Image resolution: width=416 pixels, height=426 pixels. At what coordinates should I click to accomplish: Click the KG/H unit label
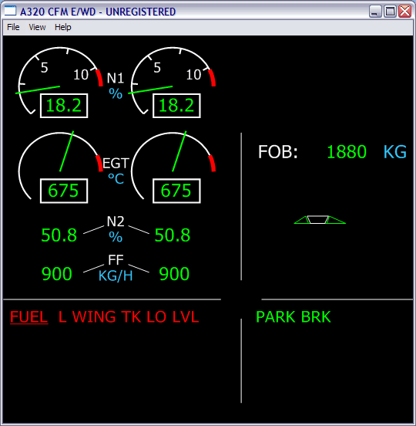point(116,276)
